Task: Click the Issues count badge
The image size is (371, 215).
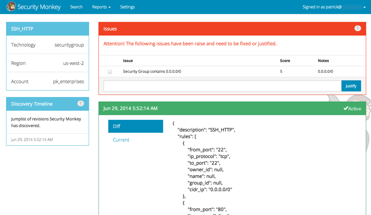Action: click(x=358, y=28)
